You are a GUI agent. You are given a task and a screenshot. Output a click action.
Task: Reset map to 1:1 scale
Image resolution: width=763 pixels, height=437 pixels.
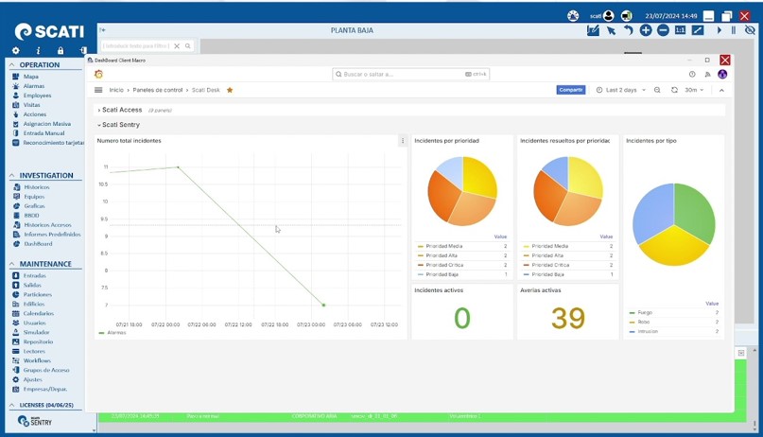pyautogui.click(x=681, y=30)
